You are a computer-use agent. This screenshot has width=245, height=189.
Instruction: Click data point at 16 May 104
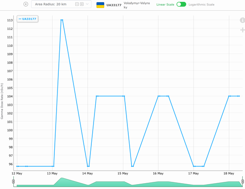(158, 96)
